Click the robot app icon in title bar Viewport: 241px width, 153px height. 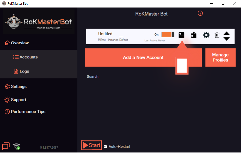click(x=4, y=3)
